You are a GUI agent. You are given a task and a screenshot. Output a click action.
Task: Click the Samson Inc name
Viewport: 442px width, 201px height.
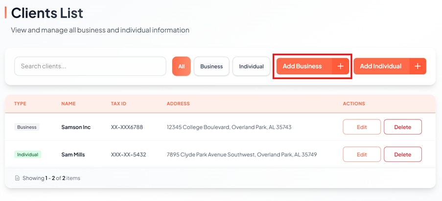[x=76, y=127]
